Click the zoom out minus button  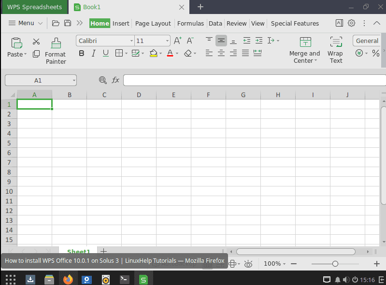point(294,264)
